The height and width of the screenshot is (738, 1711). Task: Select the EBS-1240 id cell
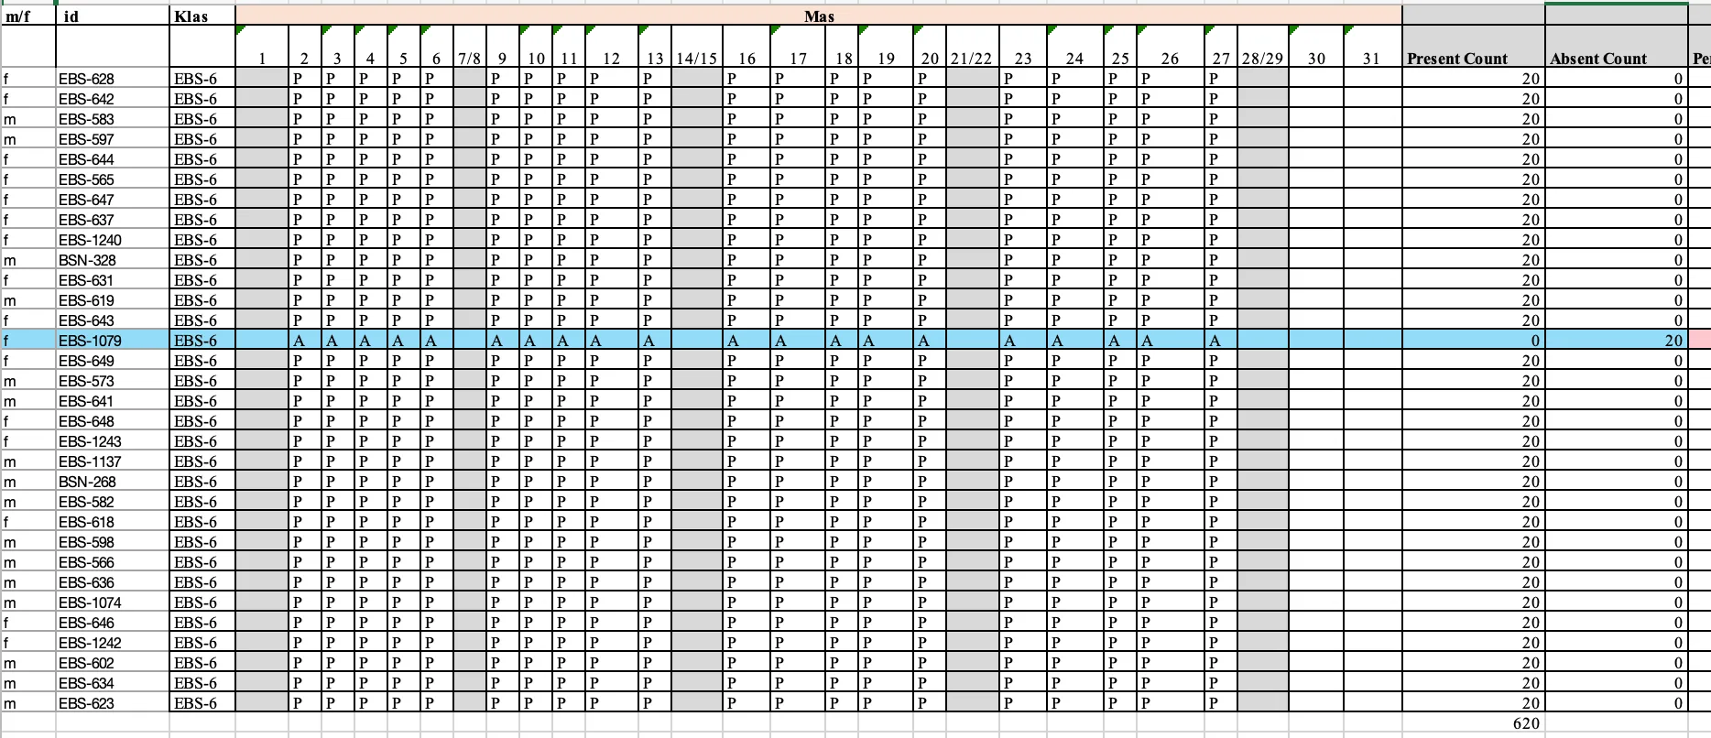[113, 239]
